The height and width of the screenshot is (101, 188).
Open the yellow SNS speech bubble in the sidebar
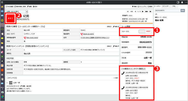[2, 38]
